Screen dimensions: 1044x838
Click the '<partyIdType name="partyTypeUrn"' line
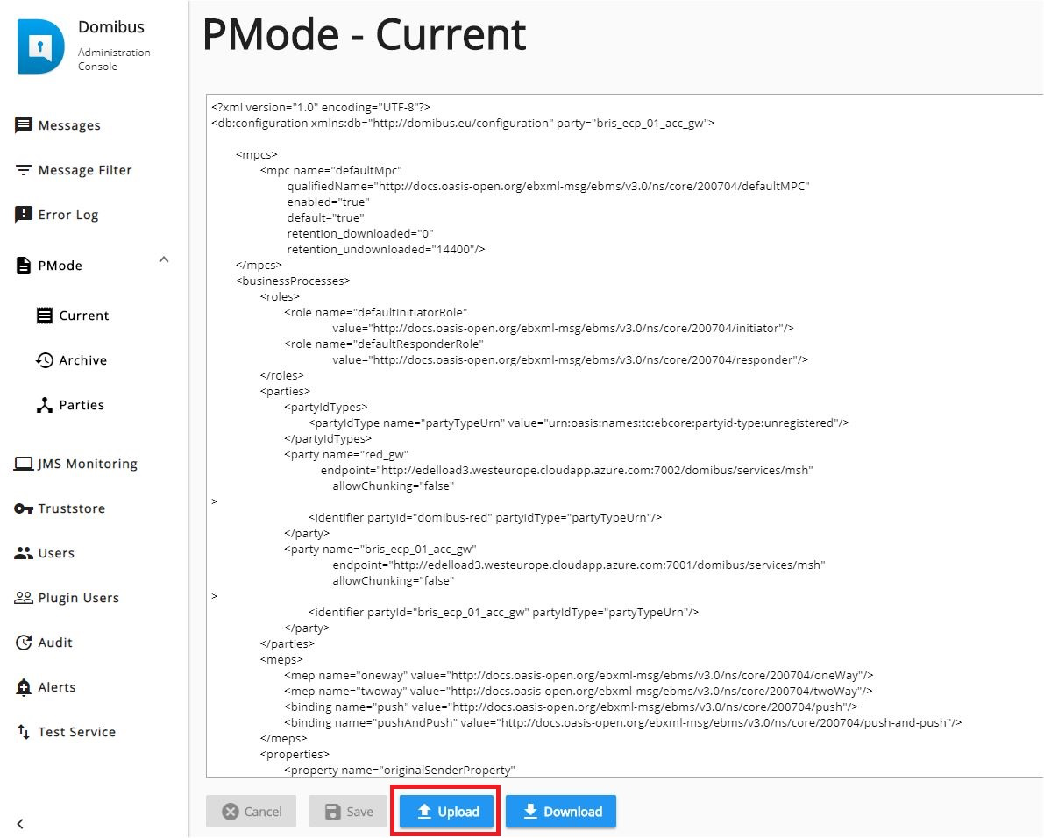(x=579, y=423)
